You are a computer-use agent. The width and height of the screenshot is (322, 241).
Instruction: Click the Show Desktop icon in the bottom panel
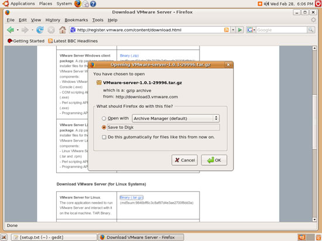click(x=4, y=237)
